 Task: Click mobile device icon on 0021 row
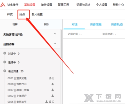coord(53,78)
